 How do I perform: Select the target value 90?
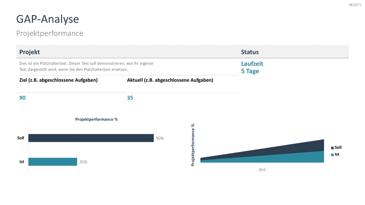22,98
